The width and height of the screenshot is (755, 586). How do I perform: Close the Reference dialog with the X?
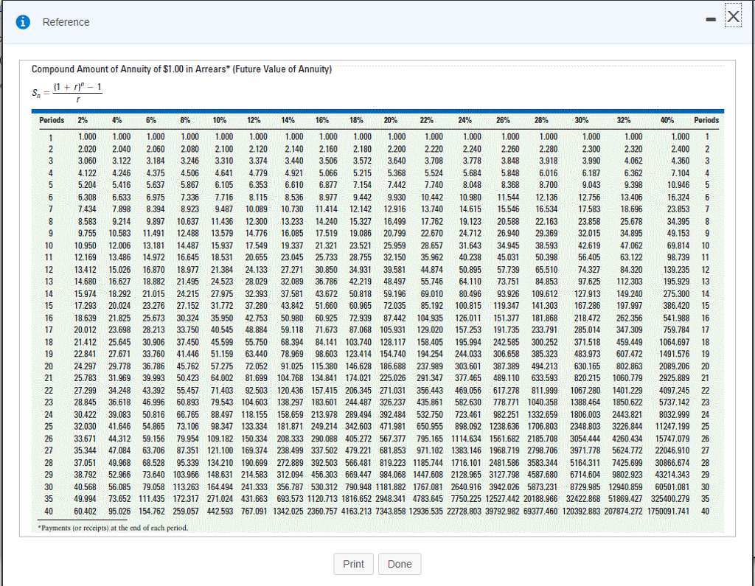point(734,16)
